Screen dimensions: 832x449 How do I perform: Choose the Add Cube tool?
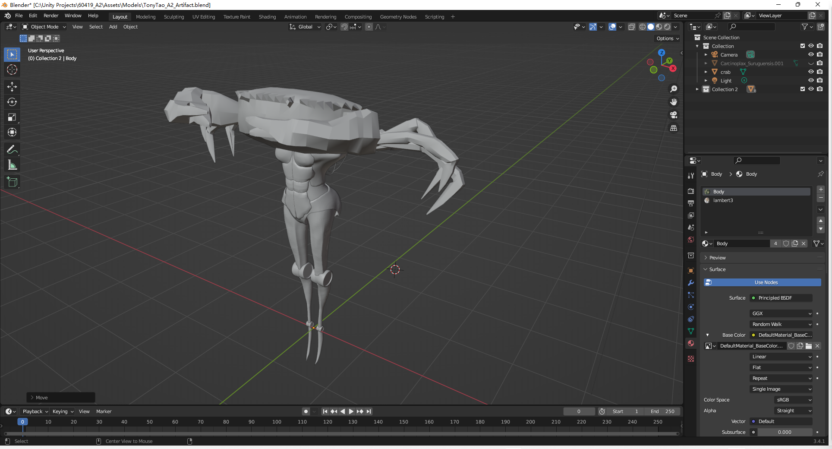12,182
